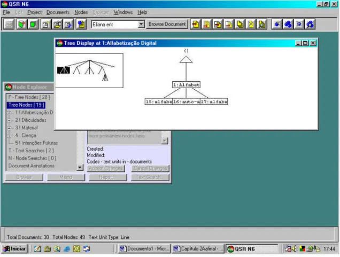
Task: Click the speaker volume icon in system tray
Action: [x=294, y=249]
